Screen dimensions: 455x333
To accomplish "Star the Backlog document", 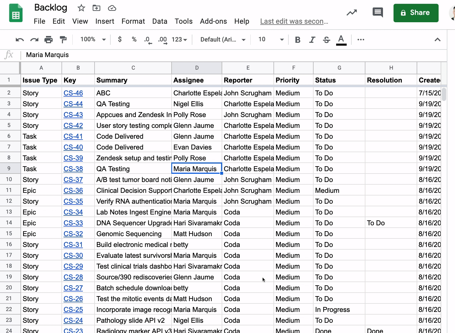I will coord(81,8).
